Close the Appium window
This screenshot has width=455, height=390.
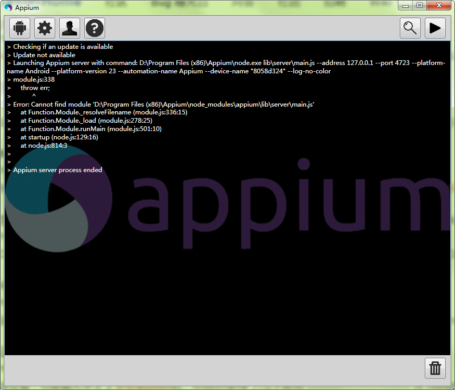[439, 6]
